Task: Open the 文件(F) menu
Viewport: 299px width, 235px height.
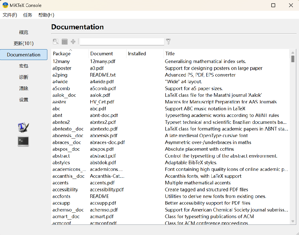Action: point(10,15)
